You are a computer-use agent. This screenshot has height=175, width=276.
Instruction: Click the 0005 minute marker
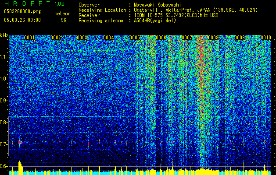click(x=135, y=38)
